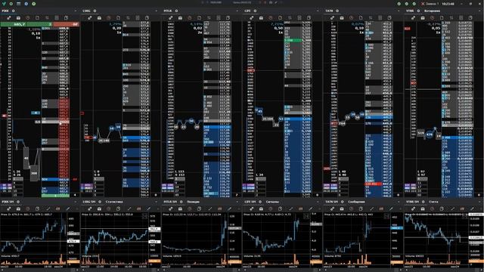Screen dimensions: 484x272
Task: Expand the TATN order book panel dropdown arrow
Action: tap(399, 11)
